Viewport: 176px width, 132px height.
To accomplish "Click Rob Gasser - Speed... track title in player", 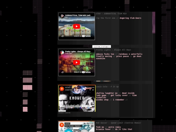I will (73, 126).
